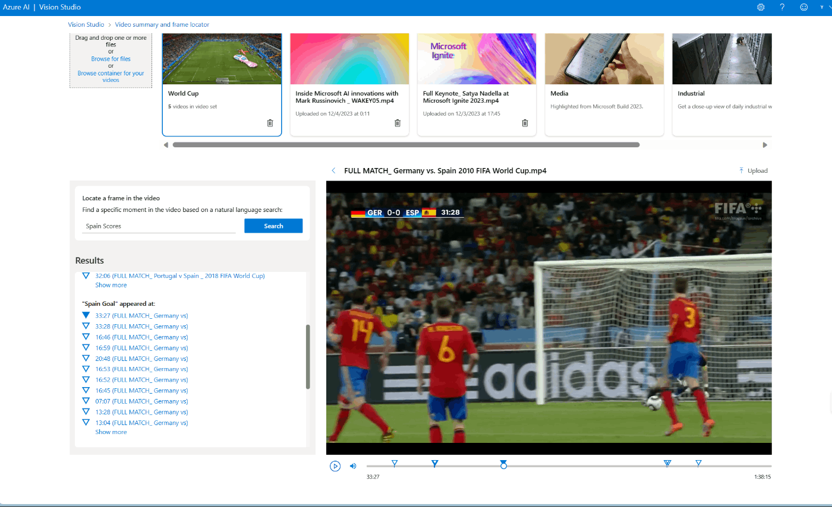Select the leftmost marker on the timeline
The height and width of the screenshot is (507, 832).
pyautogui.click(x=394, y=463)
